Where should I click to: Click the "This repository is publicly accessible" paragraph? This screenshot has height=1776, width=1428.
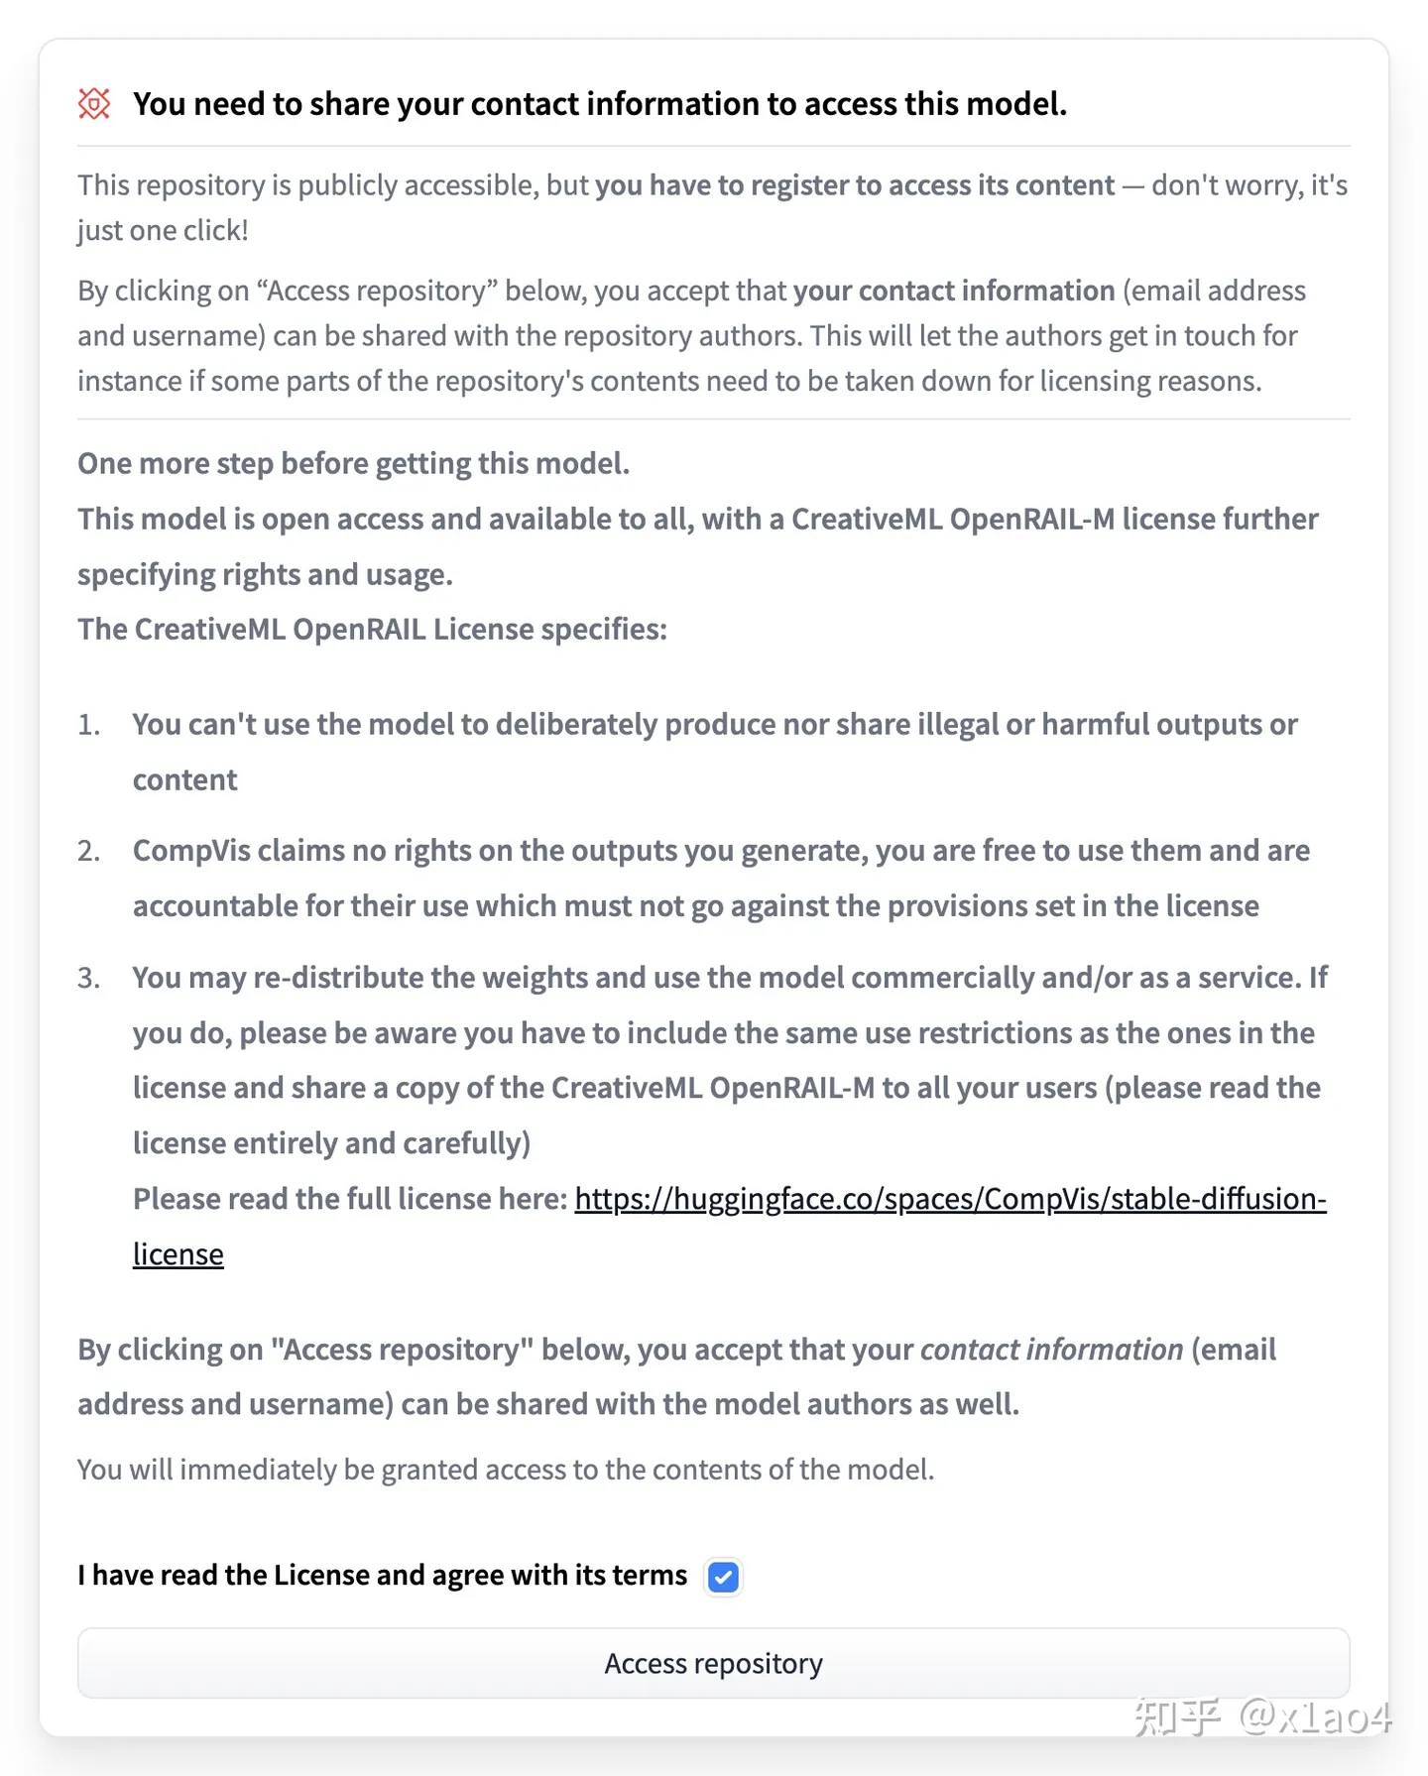(x=713, y=207)
